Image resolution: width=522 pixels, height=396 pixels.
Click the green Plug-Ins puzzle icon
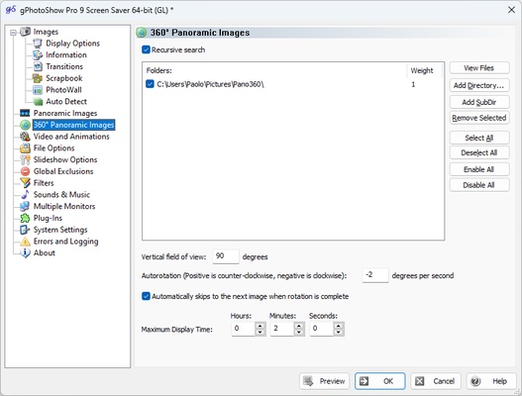(x=25, y=218)
